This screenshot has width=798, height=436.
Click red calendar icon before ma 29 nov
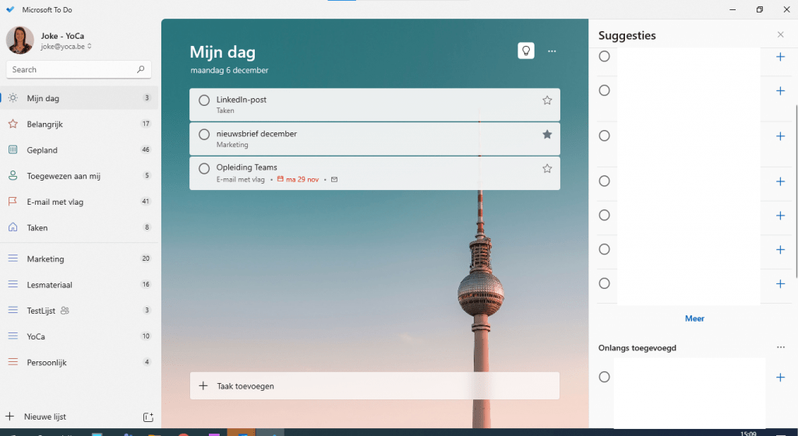(281, 179)
